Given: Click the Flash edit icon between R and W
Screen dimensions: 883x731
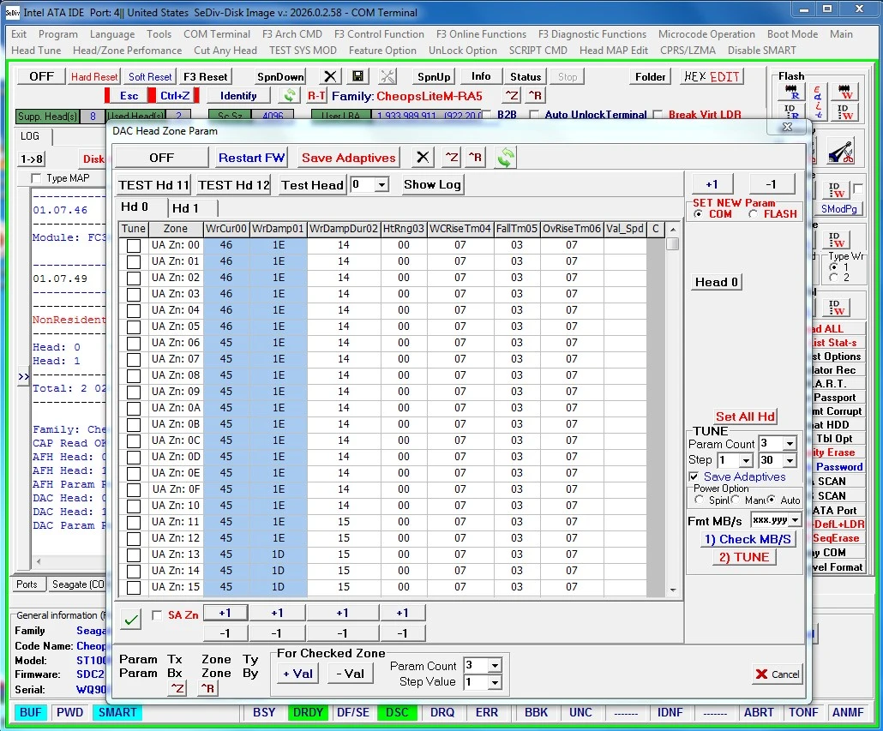Looking at the screenshot, I should click(818, 101).
